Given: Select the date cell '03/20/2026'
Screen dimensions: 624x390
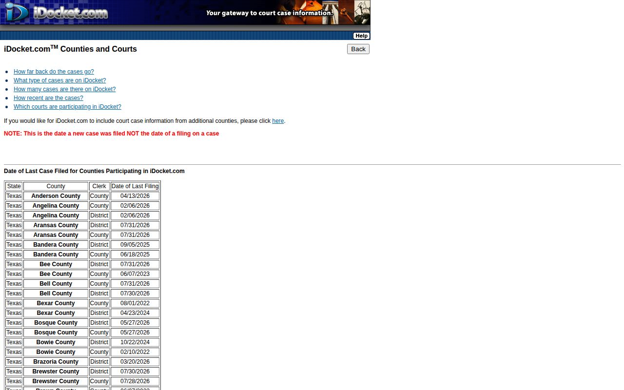Looking at the screenshot, I should (135, 362).
